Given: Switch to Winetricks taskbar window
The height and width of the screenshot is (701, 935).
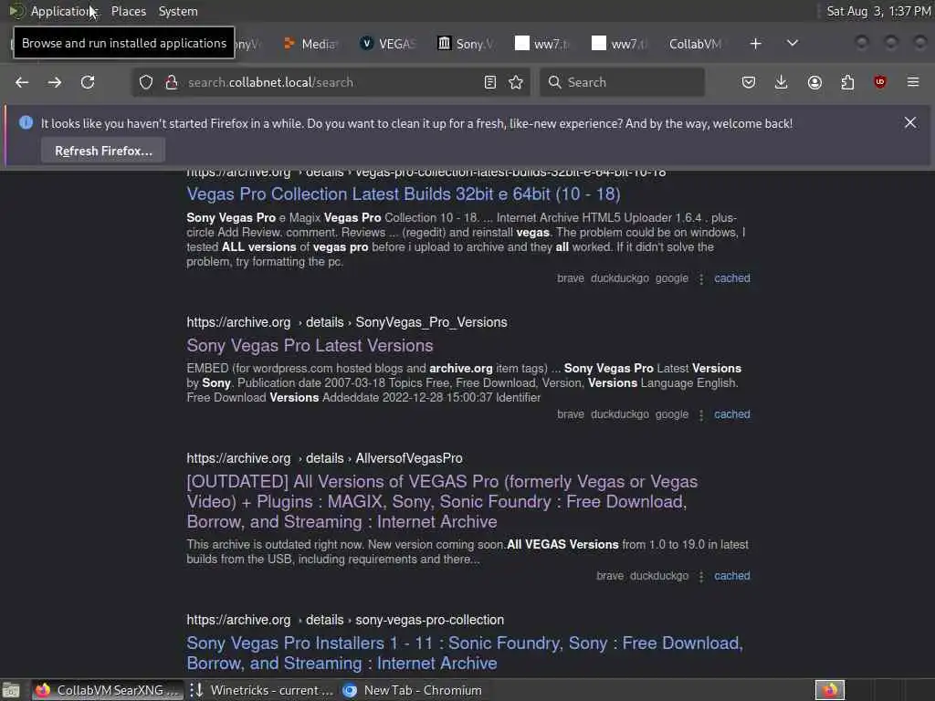Looking at the screenshot, I should point(261,690).
